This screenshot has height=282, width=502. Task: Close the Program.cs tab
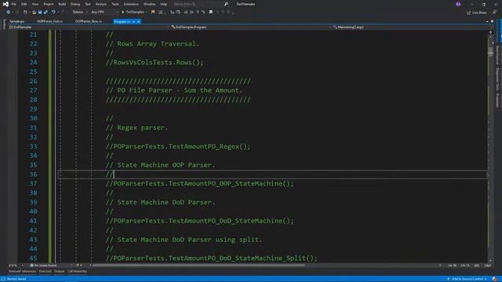tap(139, 21)
